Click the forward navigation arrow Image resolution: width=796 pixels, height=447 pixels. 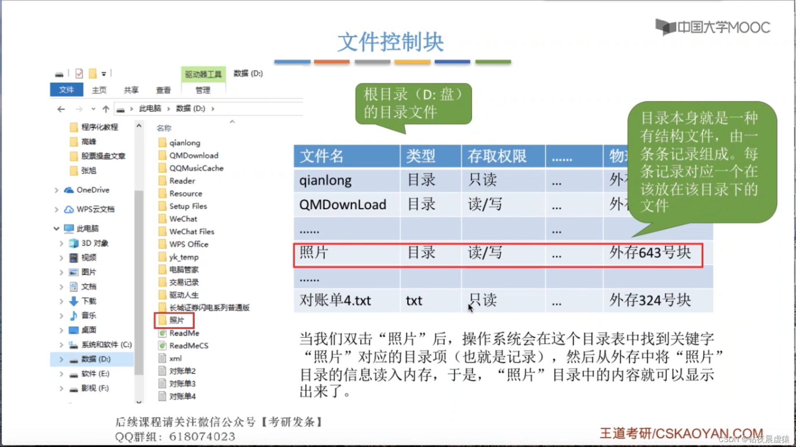coord(79,109)
